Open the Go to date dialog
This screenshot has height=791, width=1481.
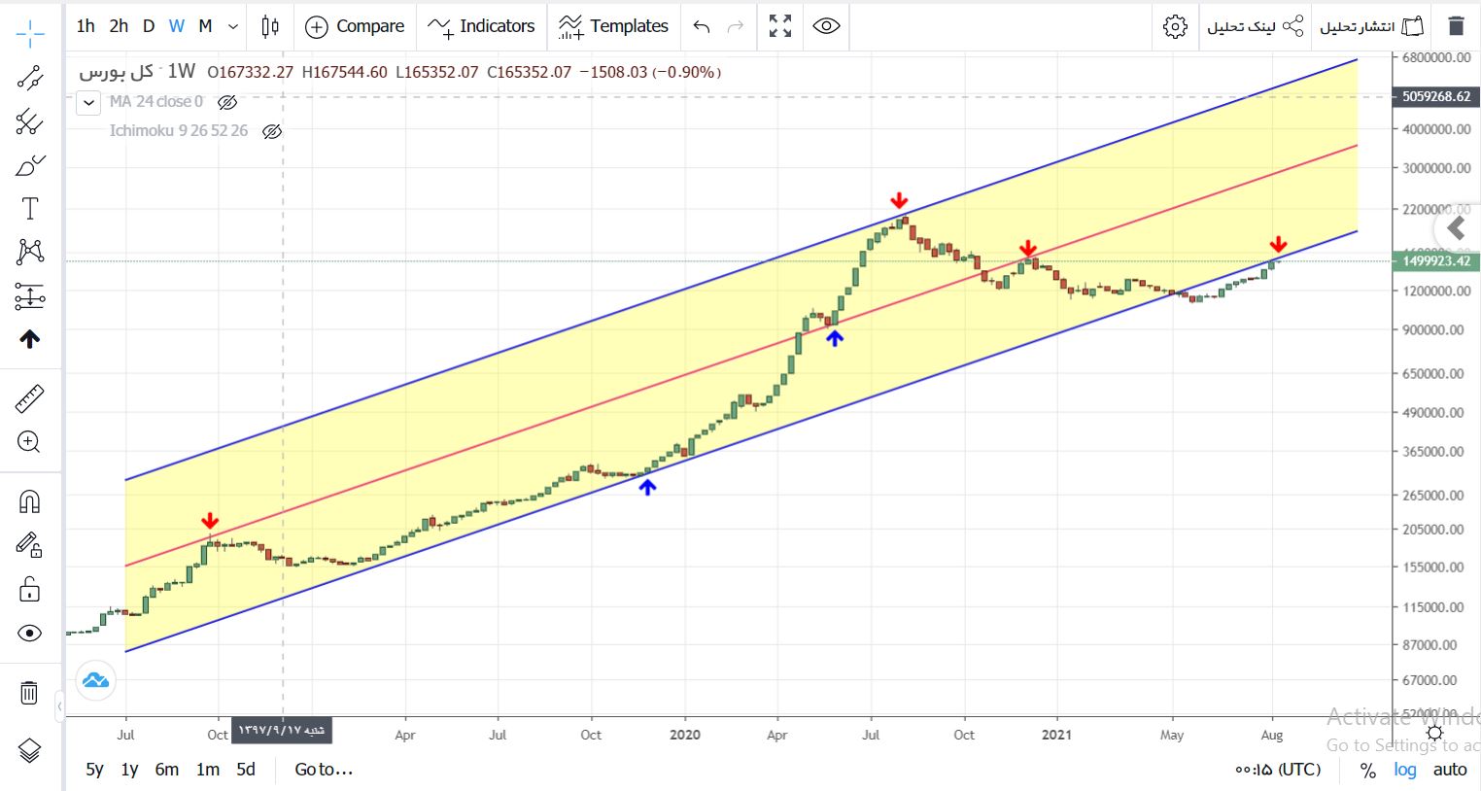pos(324,770)
